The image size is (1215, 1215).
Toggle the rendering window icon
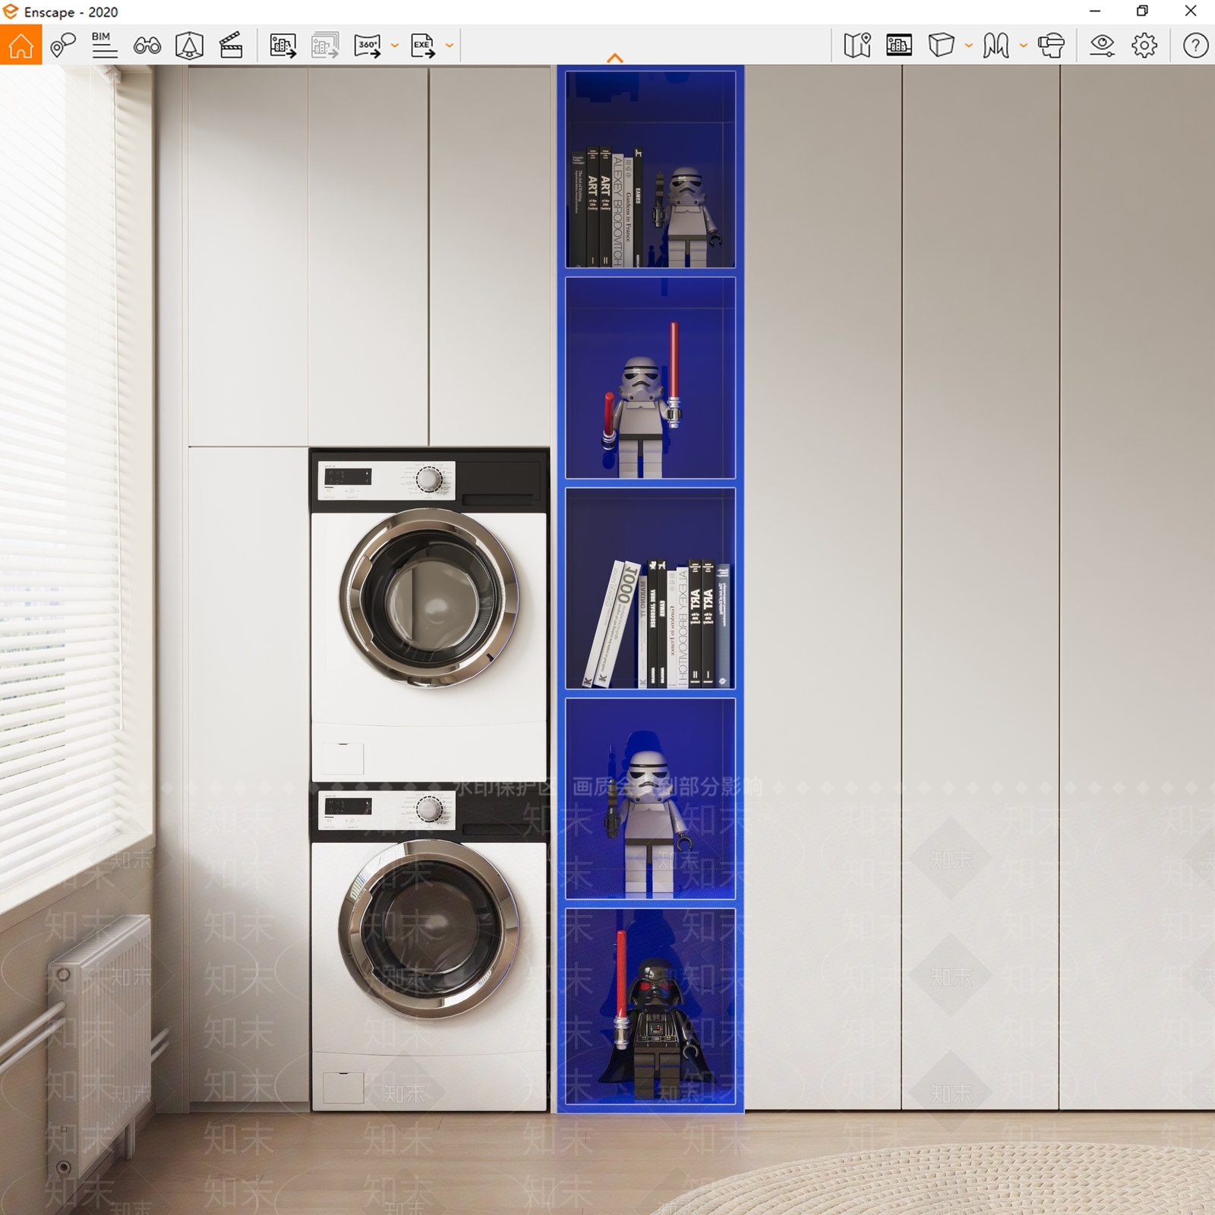tap(899, 46)
